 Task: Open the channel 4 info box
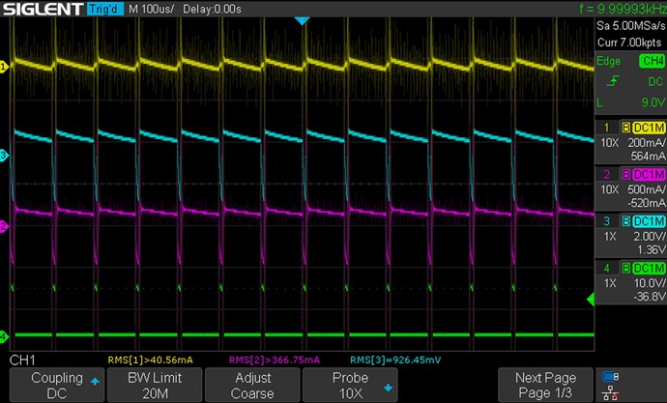[x=630, y=282]
